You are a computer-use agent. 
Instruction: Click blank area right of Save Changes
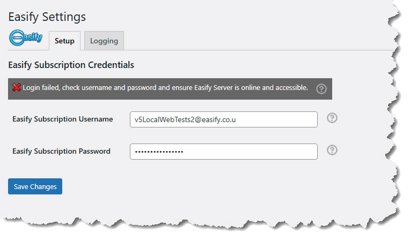[188, 186]
